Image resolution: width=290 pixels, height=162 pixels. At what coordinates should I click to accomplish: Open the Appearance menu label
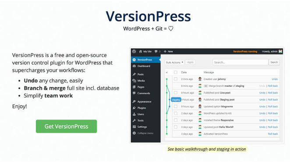[x=144, y=102]
